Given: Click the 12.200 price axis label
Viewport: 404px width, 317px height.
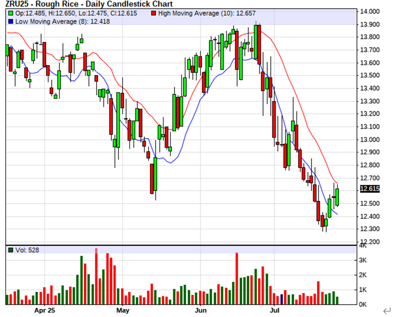Looking at the screenshot, I should (370, 242).
